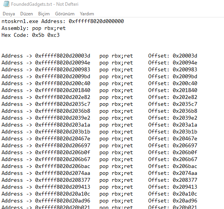Place cursor at address 0xfffff8020d200983
Screen dimensions: 224x209
pyautogui.click(x=63, y=69)
